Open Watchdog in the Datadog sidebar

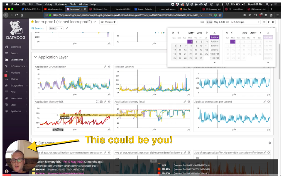[x=16, y=47]
